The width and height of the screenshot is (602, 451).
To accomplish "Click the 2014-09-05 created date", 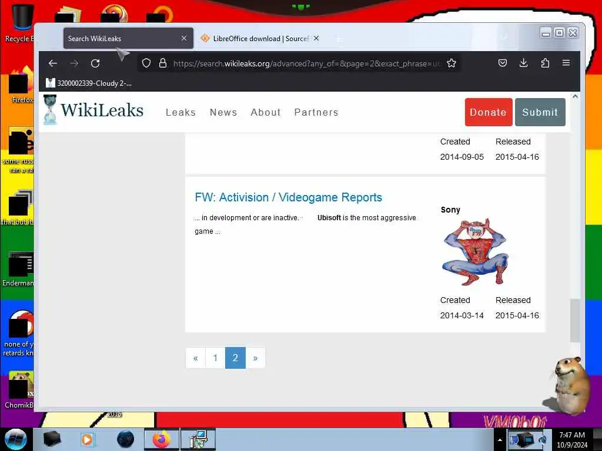I will click(x=462, y=157).
